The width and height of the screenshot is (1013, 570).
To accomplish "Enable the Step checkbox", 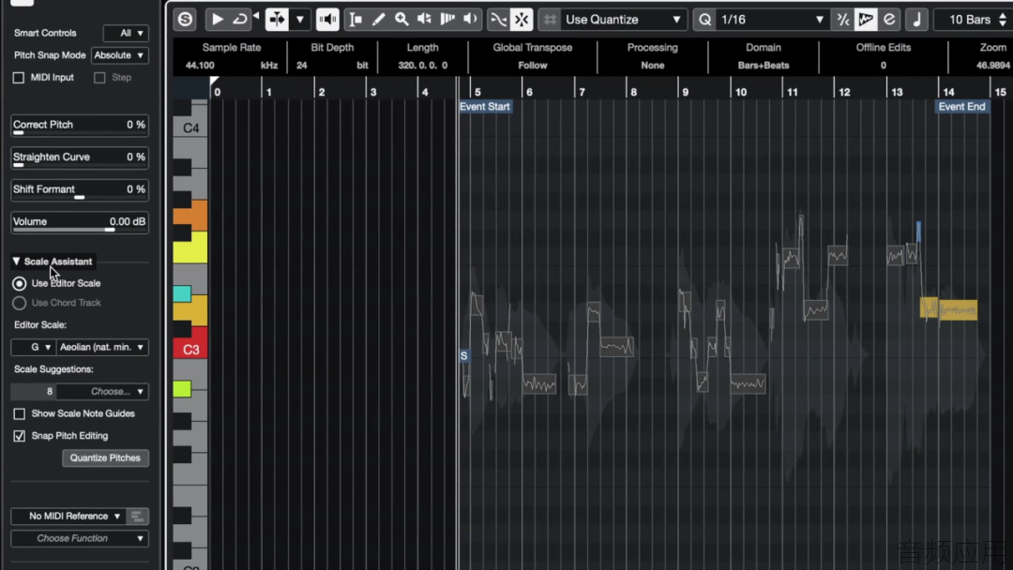I will tap(99, 78).
